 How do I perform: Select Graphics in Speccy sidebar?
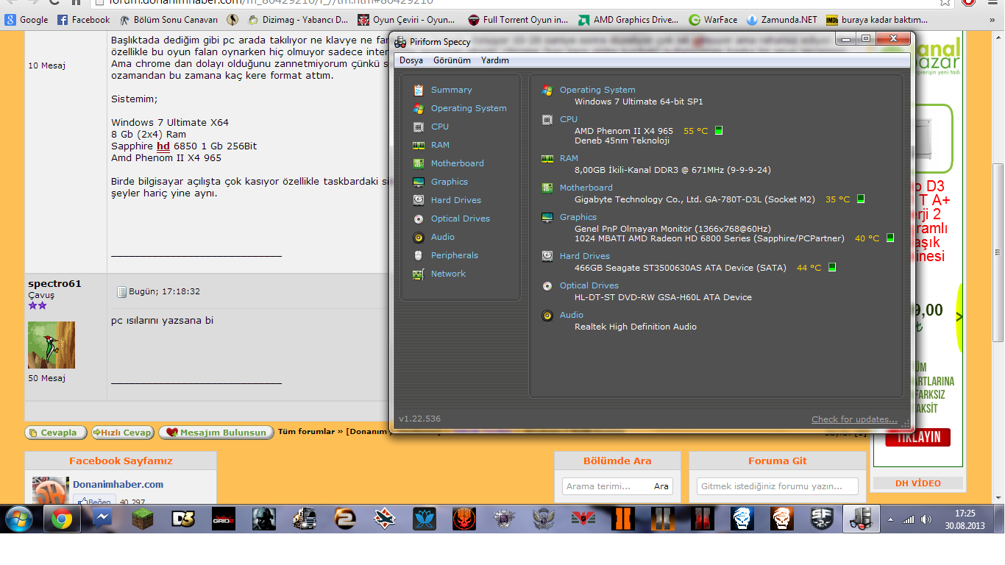[449, 182]
